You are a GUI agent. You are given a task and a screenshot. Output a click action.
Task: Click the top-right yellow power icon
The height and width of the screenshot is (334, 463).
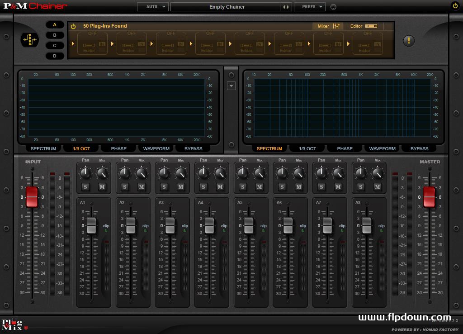455,6
